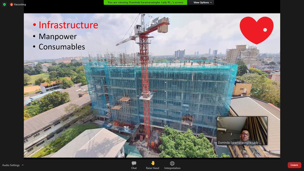Click the Duminda Saramarasinghe name label
The height and width of the screenshot is (171, 304).
click(x=240, y=143)
